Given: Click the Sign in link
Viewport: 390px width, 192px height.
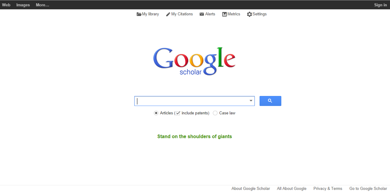Looking at the screenshot, I should (380, 5).
